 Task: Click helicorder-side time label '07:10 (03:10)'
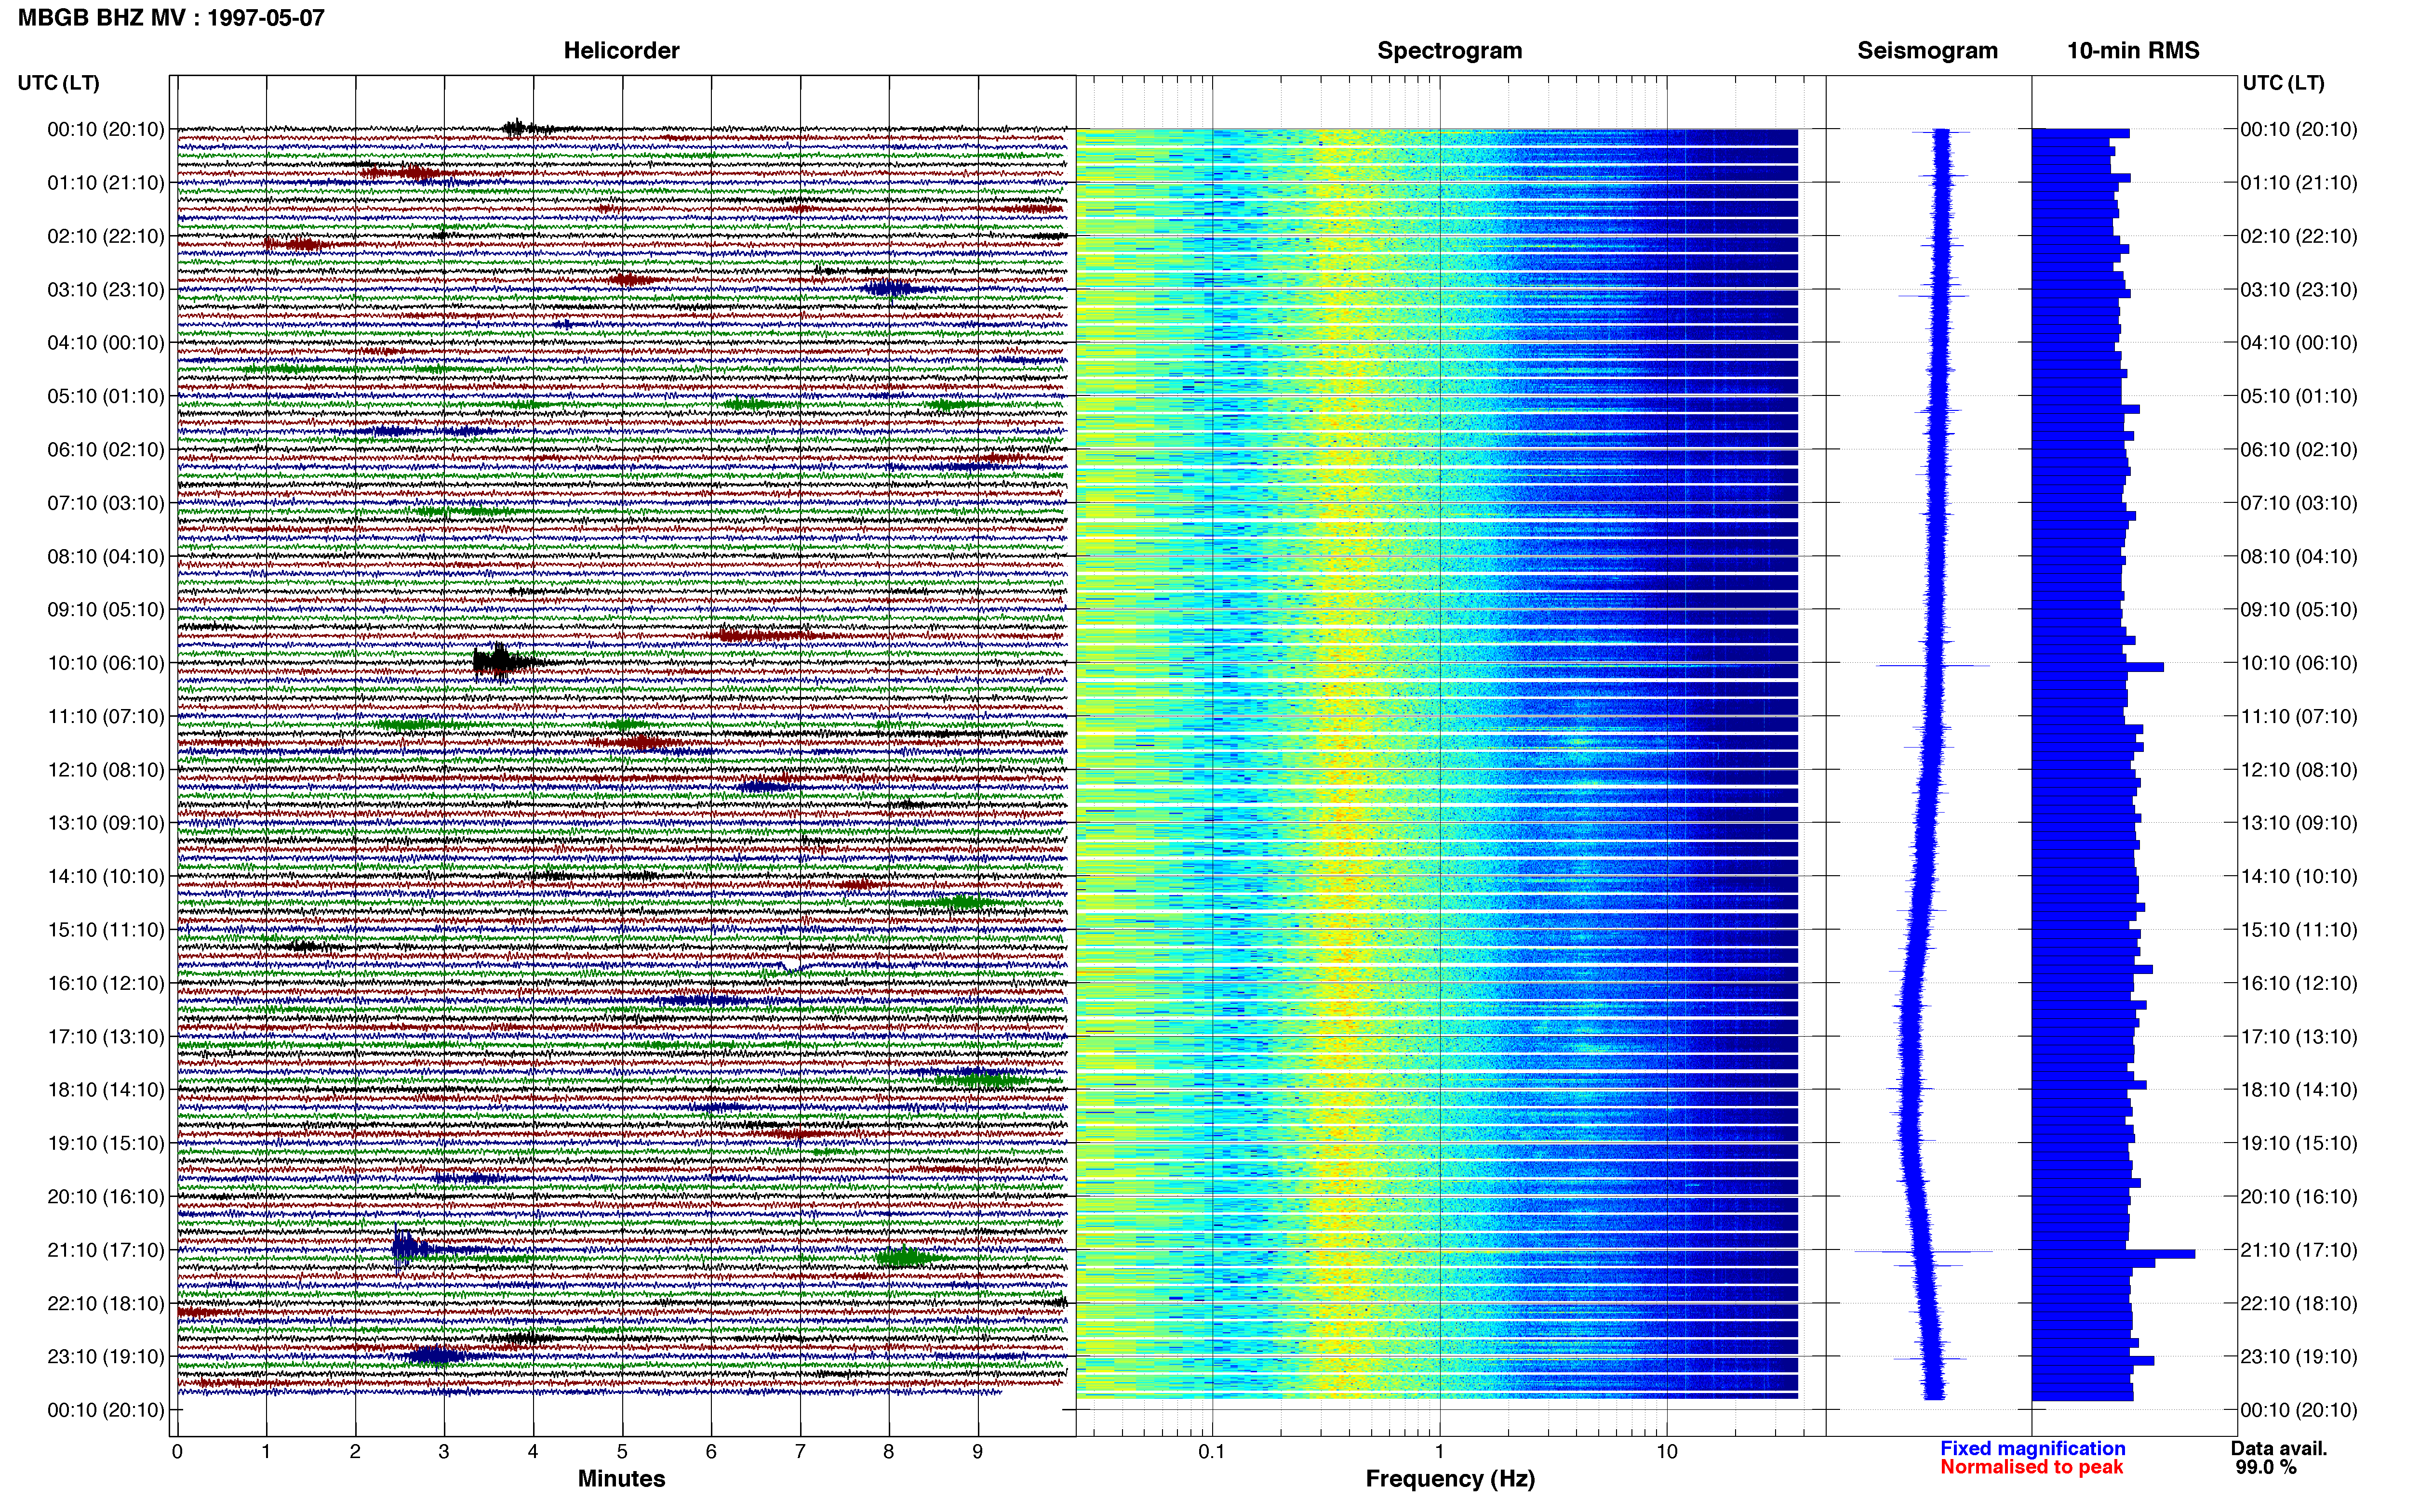105,503
